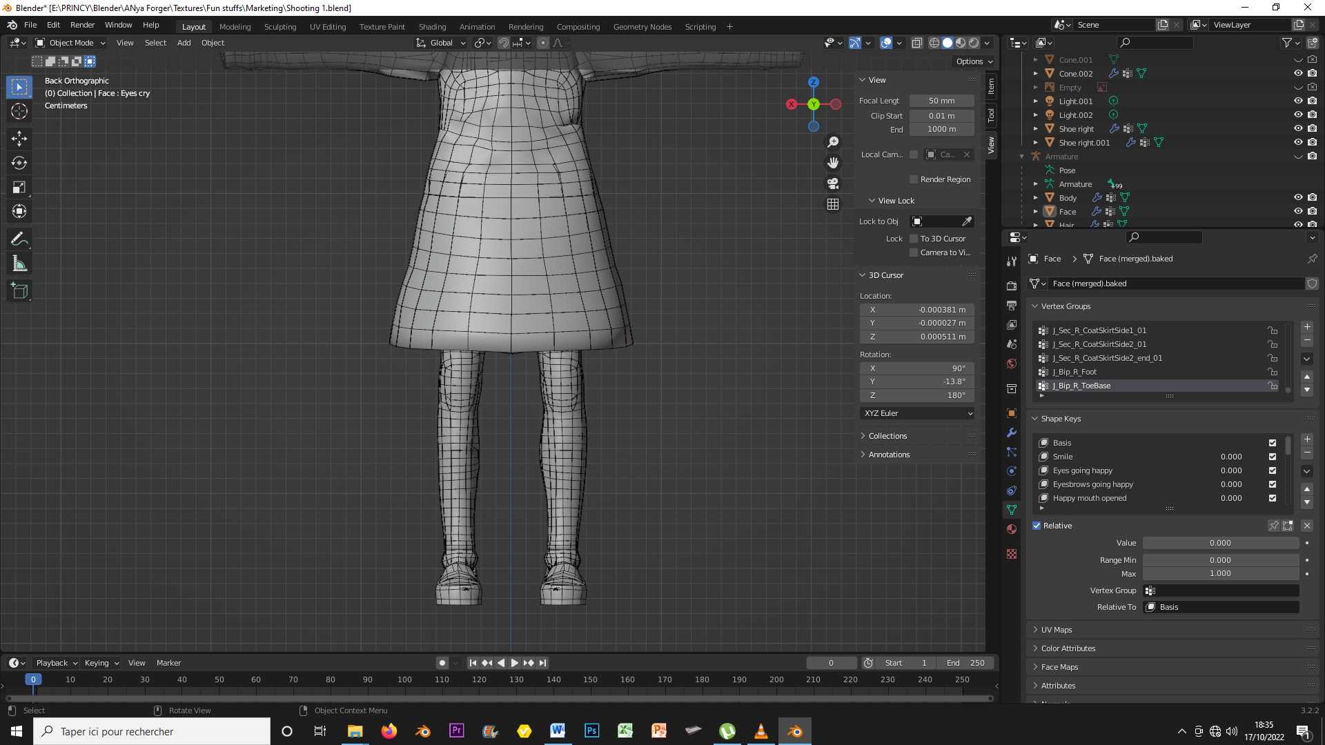
Task: Select the Move tool in toolbar
Action: pyautogui.click(x=19, y=139)
